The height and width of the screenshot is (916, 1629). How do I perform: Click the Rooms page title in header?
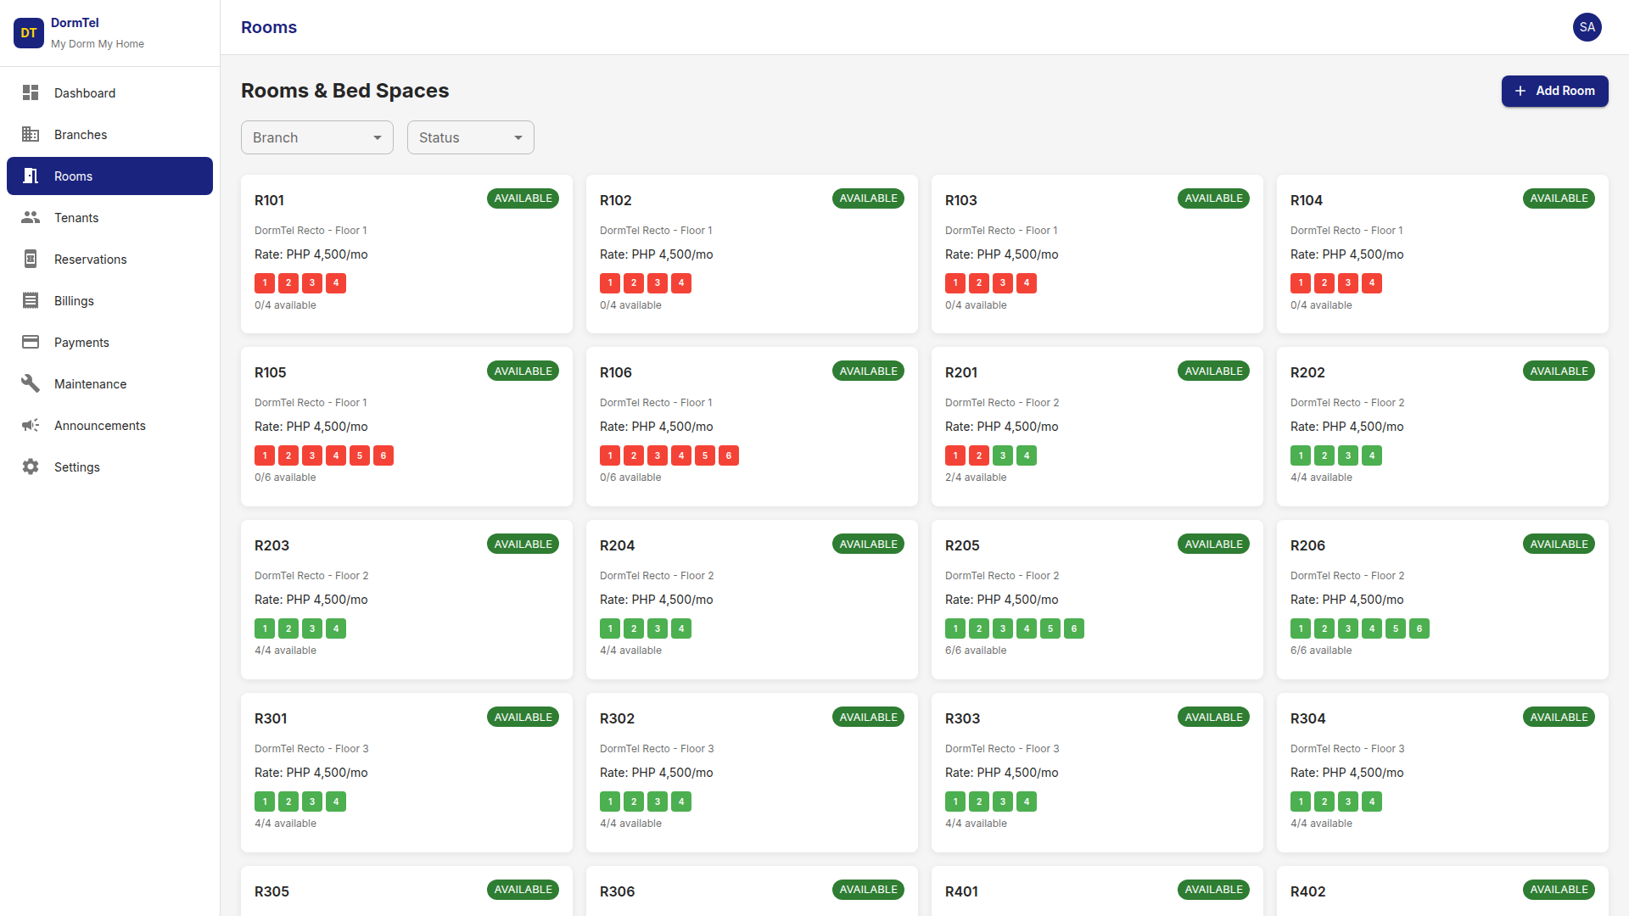269,27
